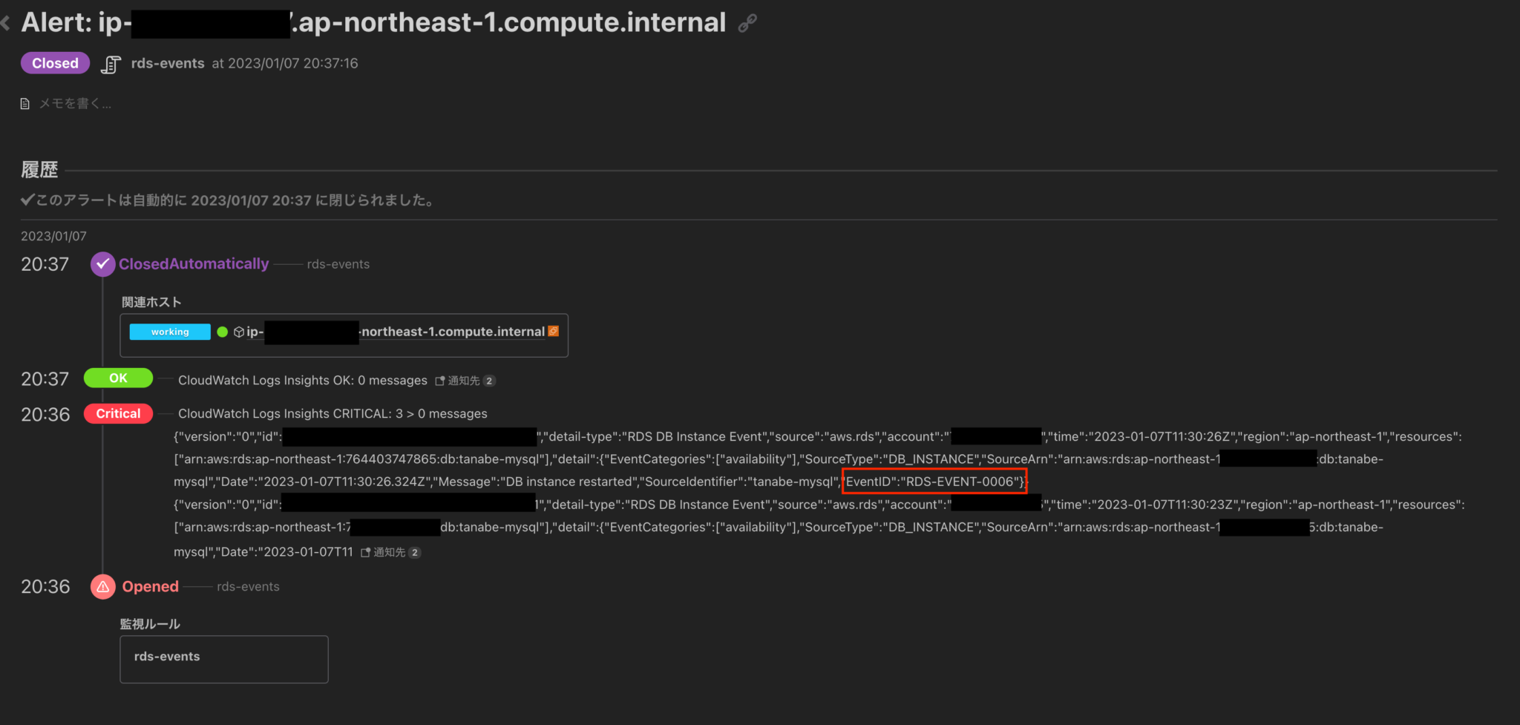This screenshot has height=725, width=1520.
Task: Open the rds-events monitor link in the header
Action: (168, 64)
